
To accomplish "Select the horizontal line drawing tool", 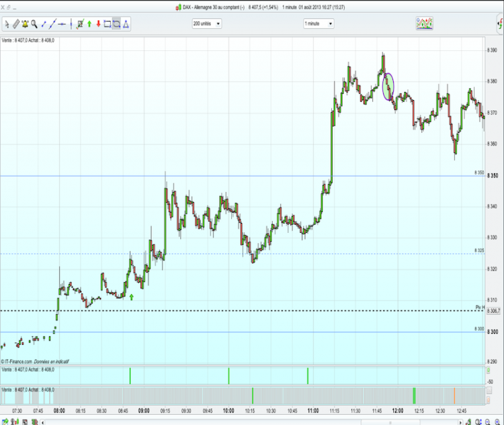I will (62, 23).
